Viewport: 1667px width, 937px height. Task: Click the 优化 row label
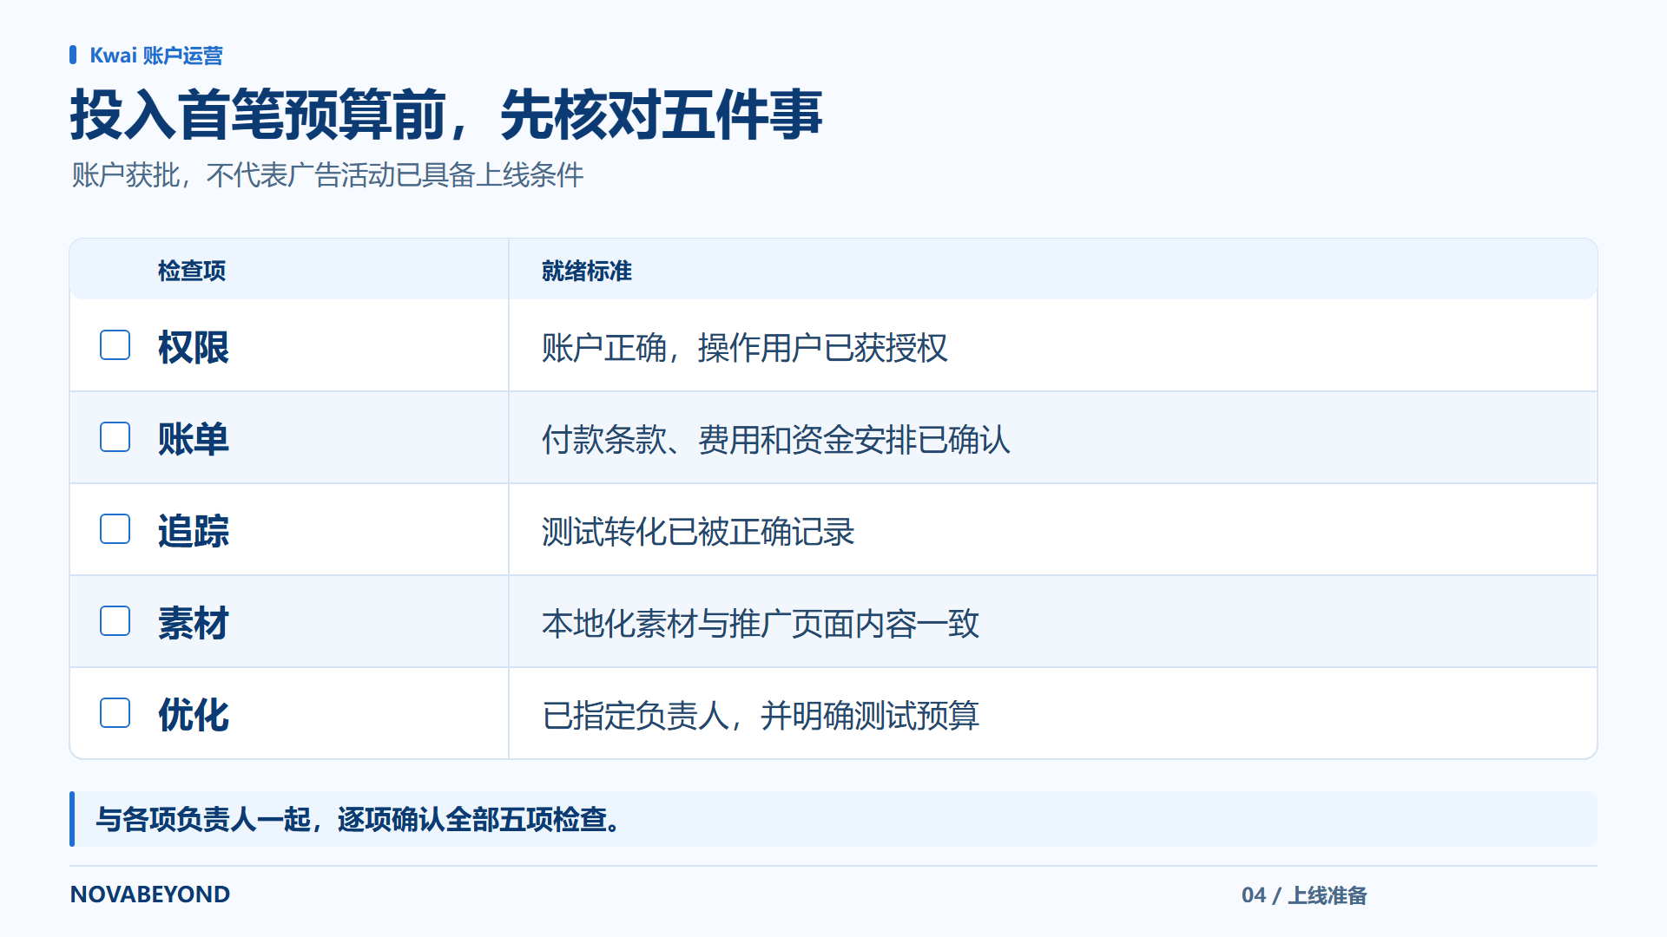194,715
